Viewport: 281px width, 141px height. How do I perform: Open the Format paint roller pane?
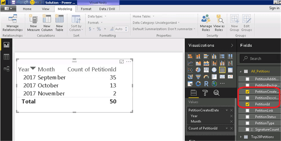coord(205,93)
